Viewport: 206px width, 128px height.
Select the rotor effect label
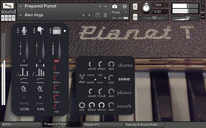124,79
